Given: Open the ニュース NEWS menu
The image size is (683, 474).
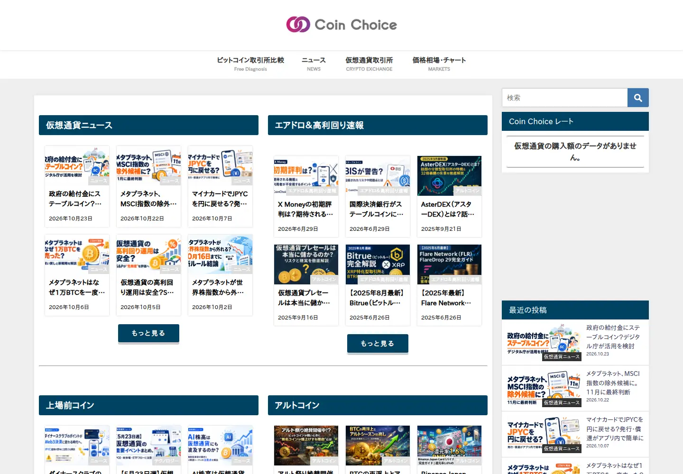Looking at the screenshot, I should click(314, 64).
